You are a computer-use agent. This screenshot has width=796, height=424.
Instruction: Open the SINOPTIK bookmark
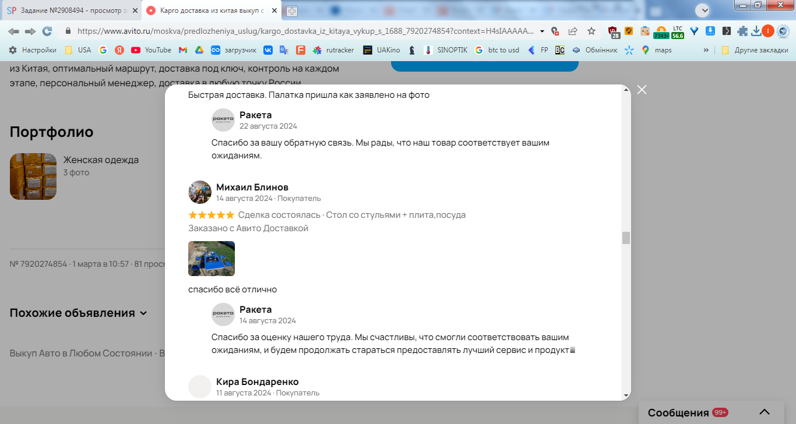tap(446, 50)
